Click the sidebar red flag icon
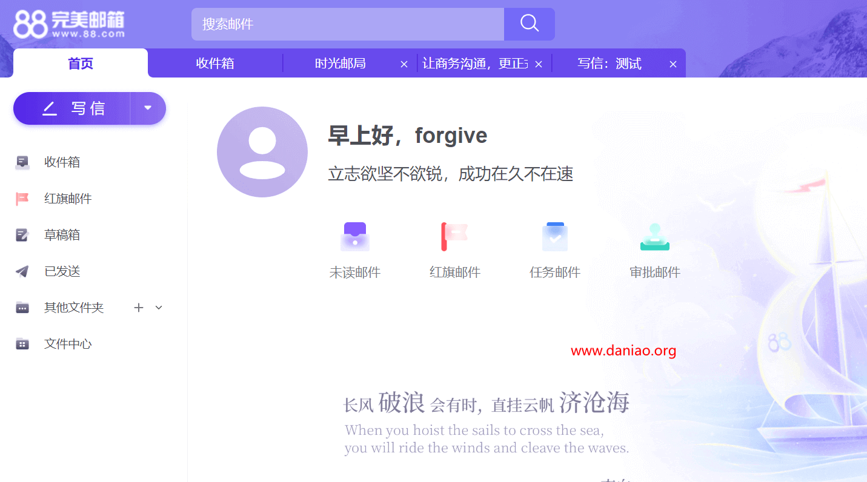 22,199
